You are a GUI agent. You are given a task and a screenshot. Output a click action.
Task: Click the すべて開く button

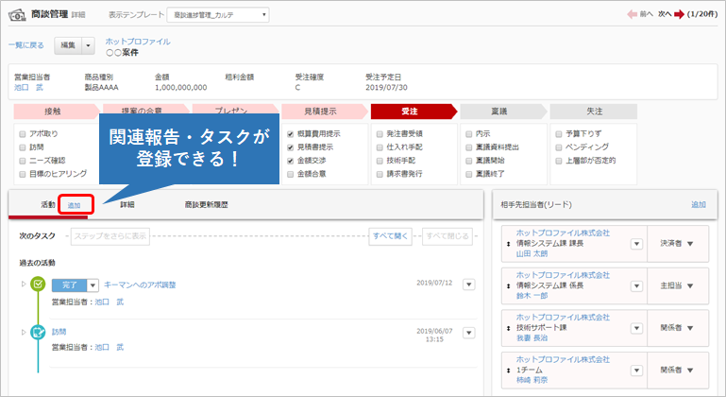pos(390,236)
